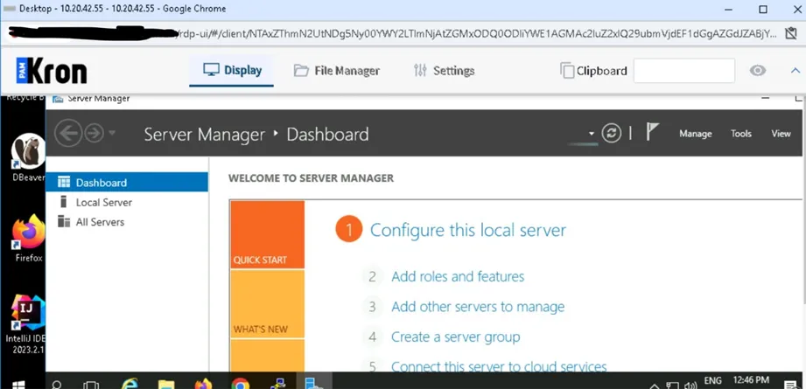Launch Chrome from the taskbar
This screenshot has height=389, width=806.
[240, 384]
